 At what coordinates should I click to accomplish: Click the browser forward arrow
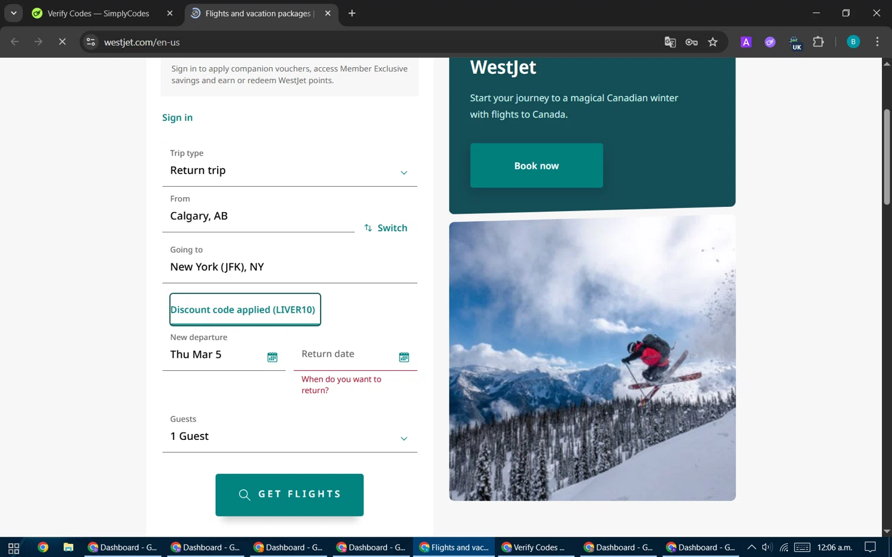pyautogui.click(x=38, y=42)
